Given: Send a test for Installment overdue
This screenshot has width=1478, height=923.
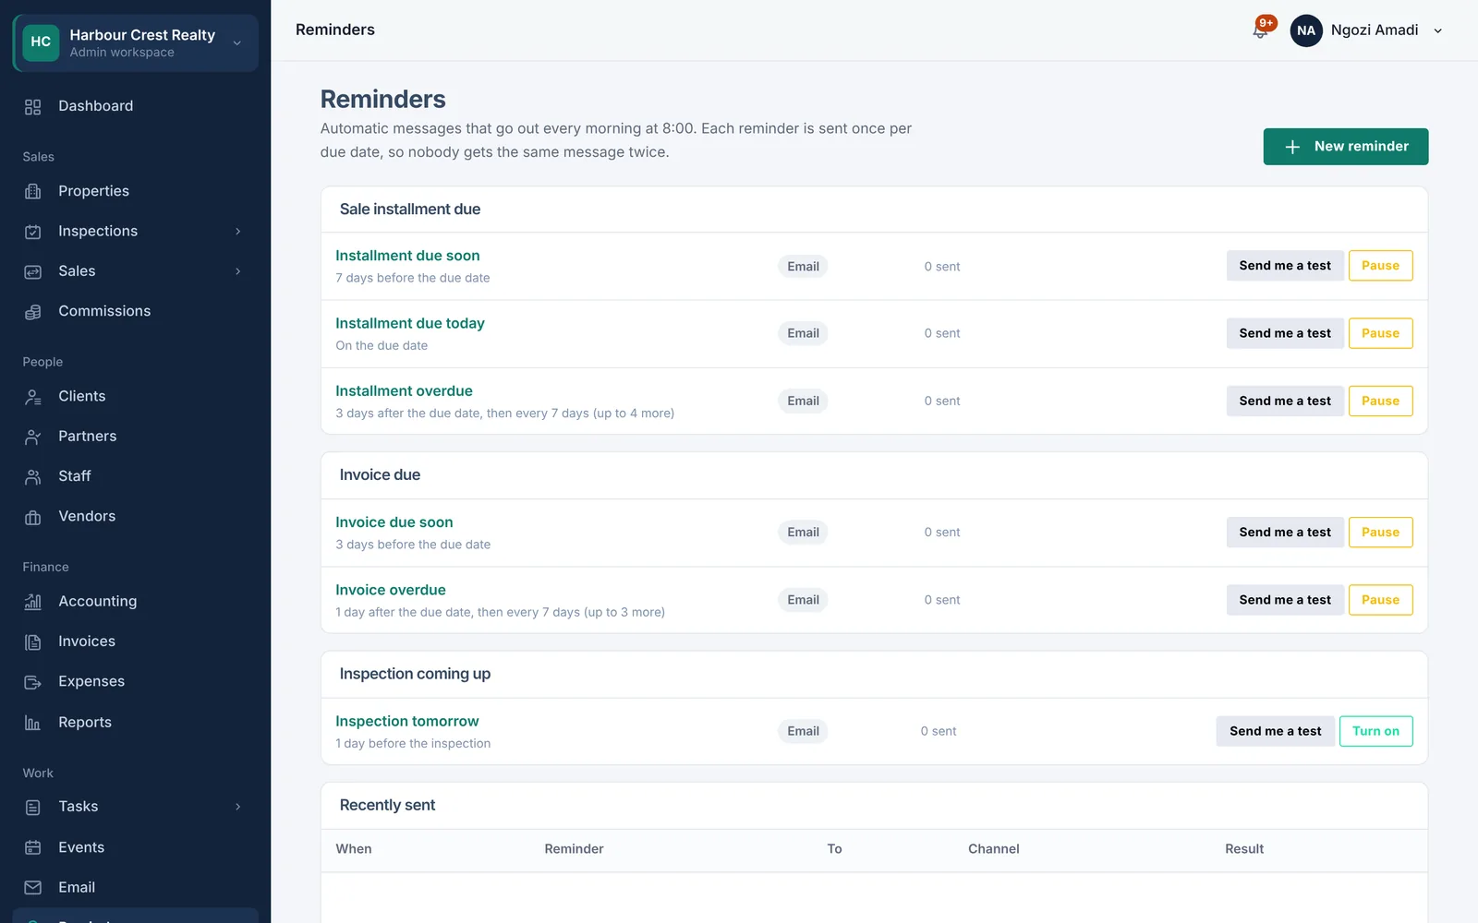Looking at the screenshot, I should [1285, 401].
